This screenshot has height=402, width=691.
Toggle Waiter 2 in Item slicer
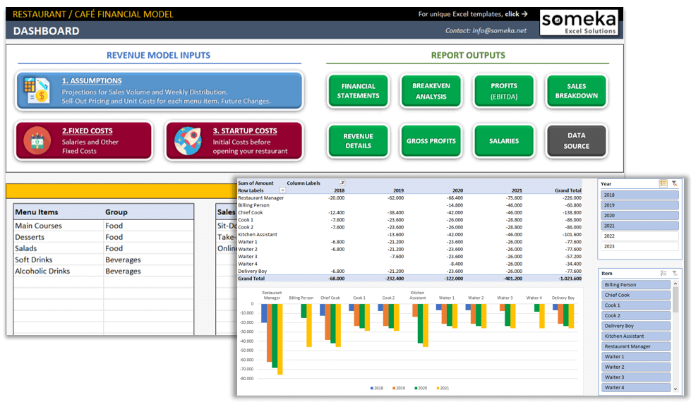[x=636, y=367]
